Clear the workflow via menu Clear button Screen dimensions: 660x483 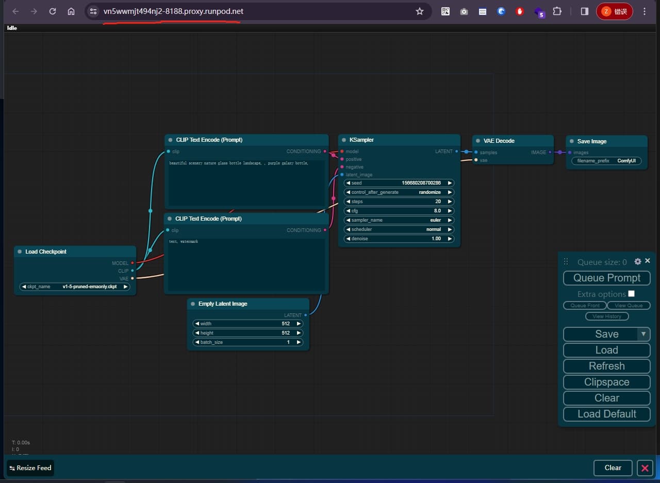click(x=607, y=398)
